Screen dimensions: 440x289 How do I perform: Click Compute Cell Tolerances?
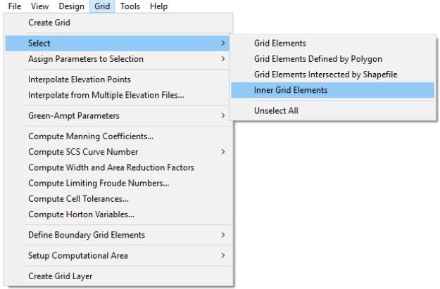[83, 198]
